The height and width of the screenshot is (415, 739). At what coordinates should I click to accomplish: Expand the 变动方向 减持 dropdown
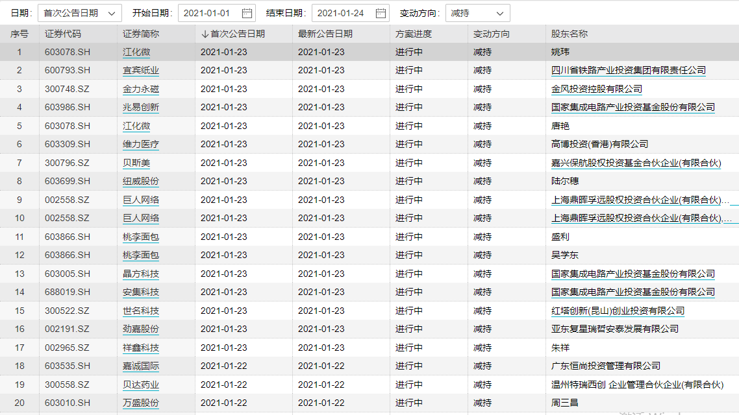[477, 13]
